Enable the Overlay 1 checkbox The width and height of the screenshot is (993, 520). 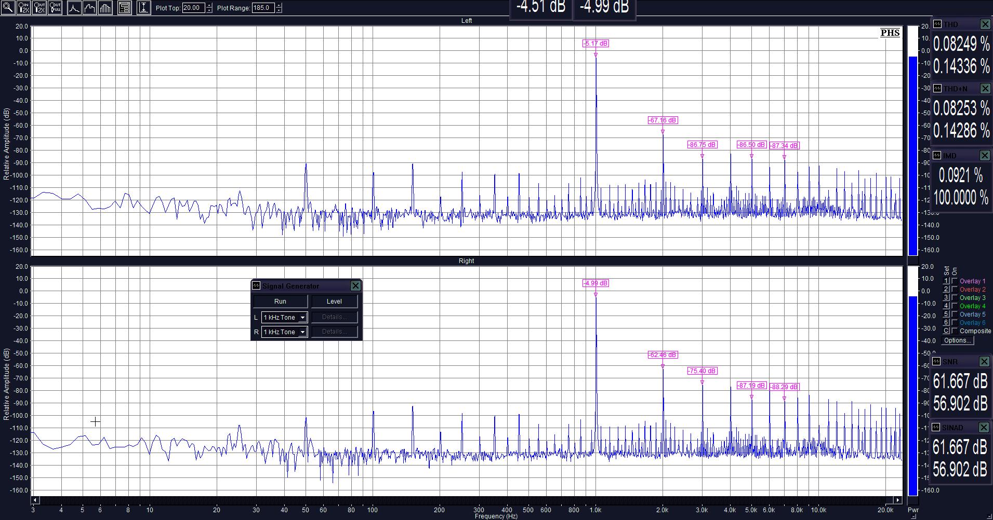955,281
